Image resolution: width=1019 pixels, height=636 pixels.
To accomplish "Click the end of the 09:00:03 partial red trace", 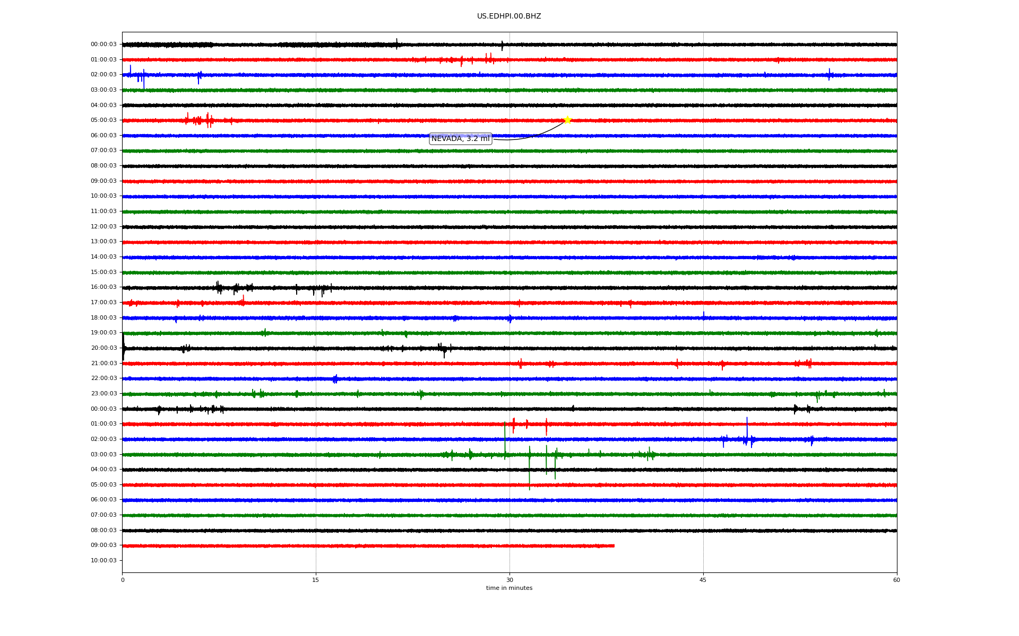I will pyautogui.click(x=614, y=545).
